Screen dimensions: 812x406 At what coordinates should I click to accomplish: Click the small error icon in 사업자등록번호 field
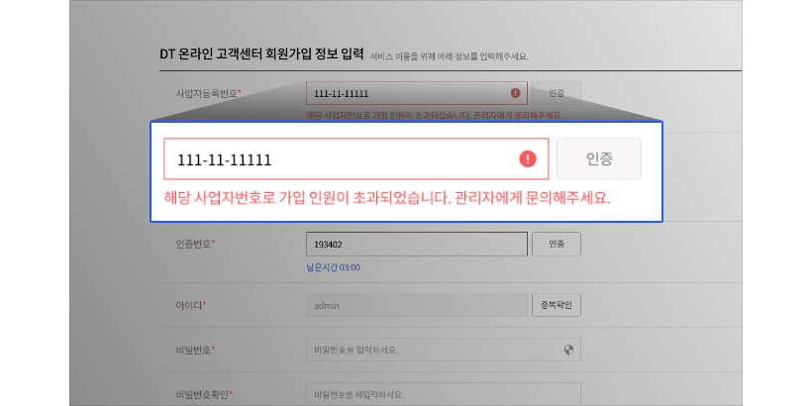click(515, 93)
